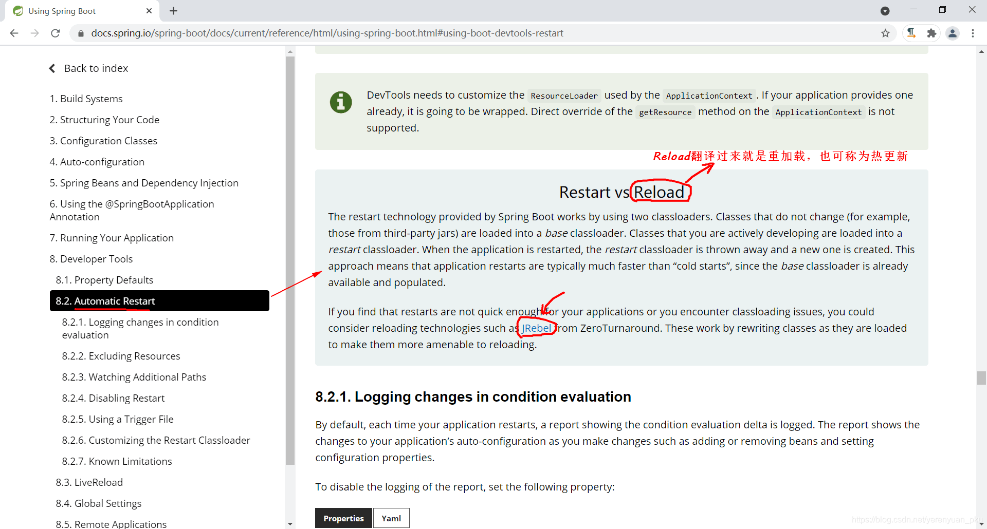Click the sidebar scroll up arrow
The height and width of the screenshot is (529, 987).
click(x=290, y=52)
